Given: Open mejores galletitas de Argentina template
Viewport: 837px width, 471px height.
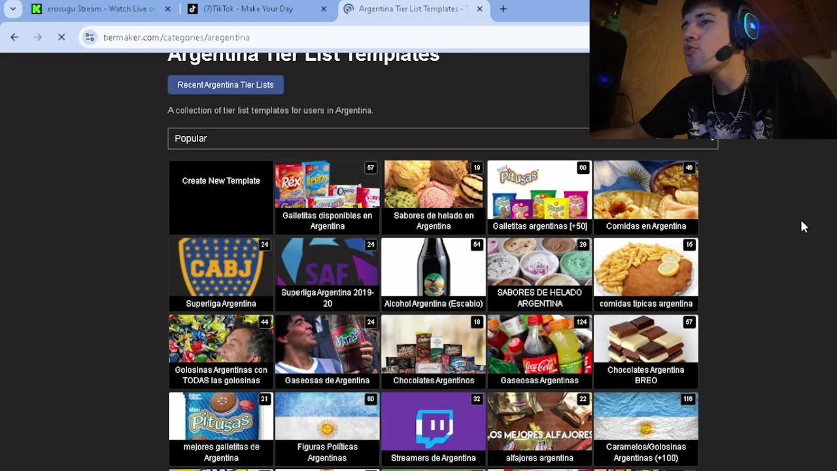Looking at the screenshot, I should (221, 428).
